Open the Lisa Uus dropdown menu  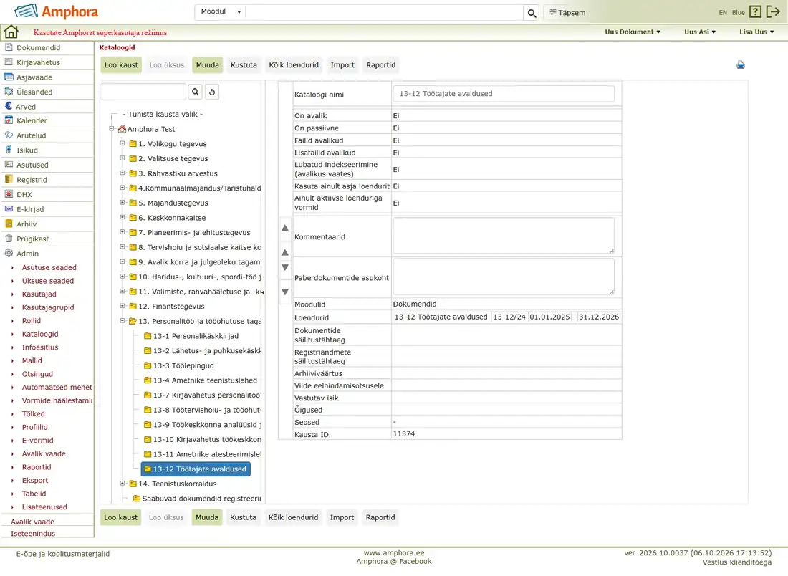tap(756, 32)
